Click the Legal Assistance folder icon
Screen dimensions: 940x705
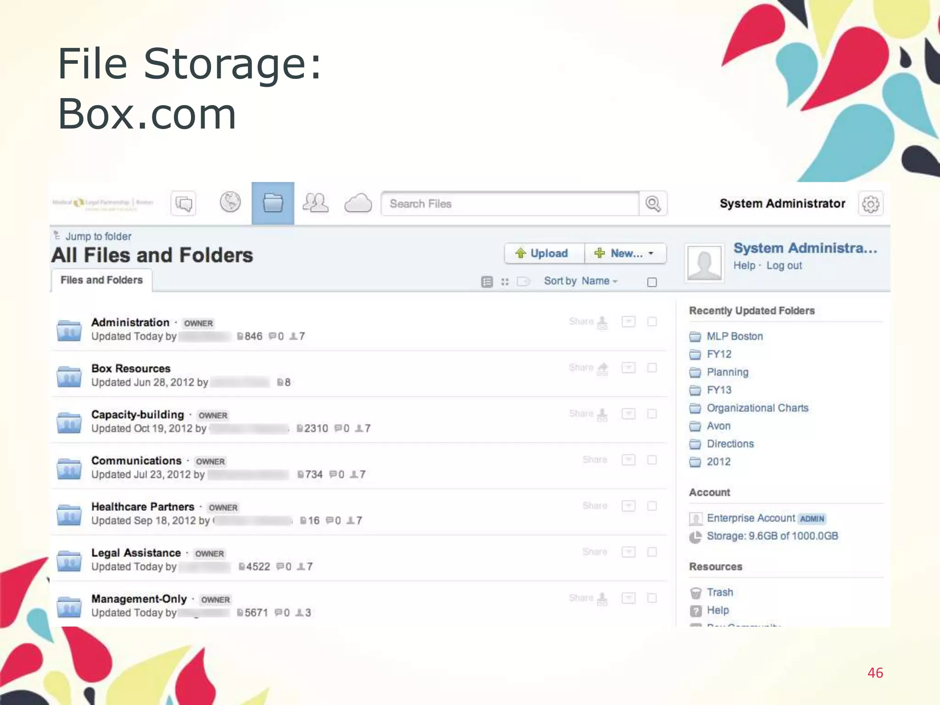click(x=69, y=560)
